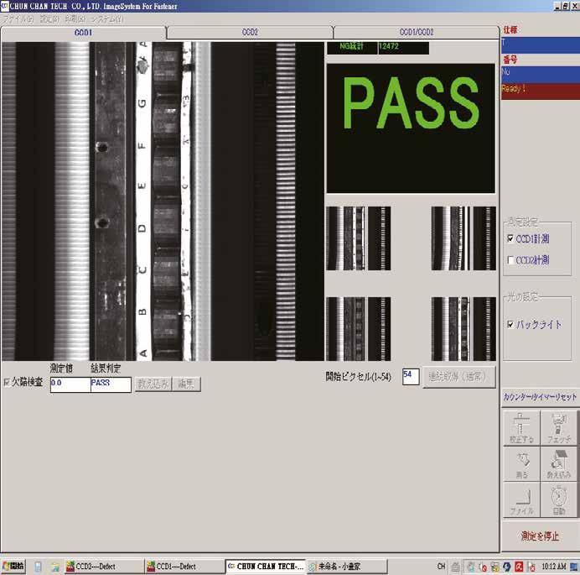Click the 測定を停止 stop measurement button
The image size is (580, 575).
pos(540,536)
